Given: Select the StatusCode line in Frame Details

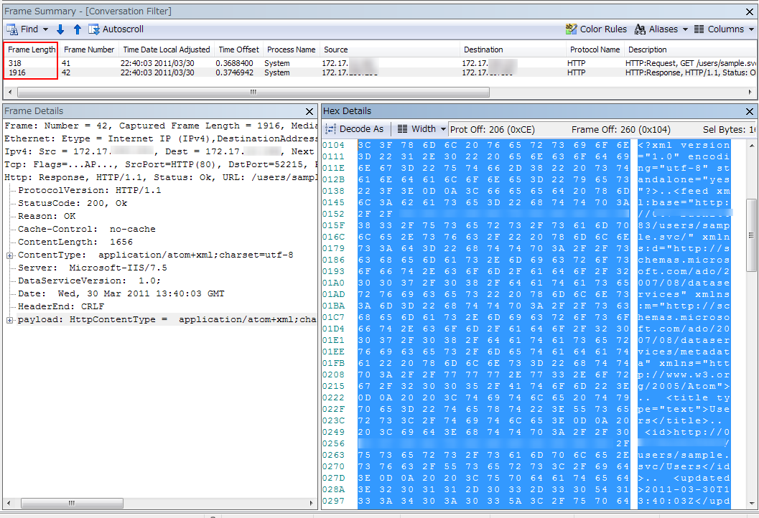Looking at the screenshot, I should coord(72,203).
